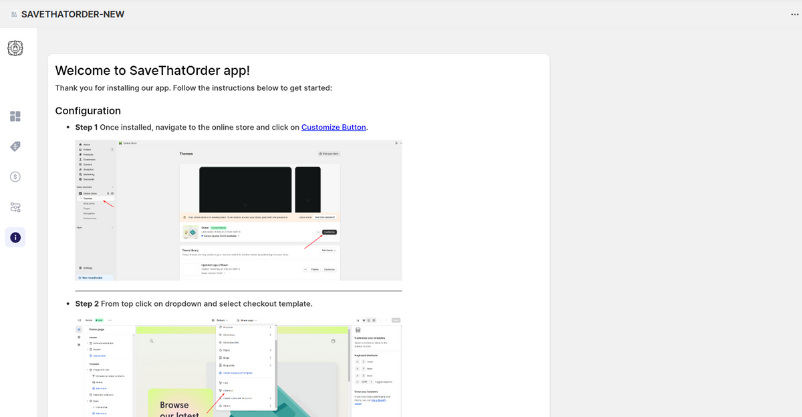Image resolution: width=802 pixels, height=417 pixels.
Task: Open the dollar coin pricing icon
Action: pos(15,177)
